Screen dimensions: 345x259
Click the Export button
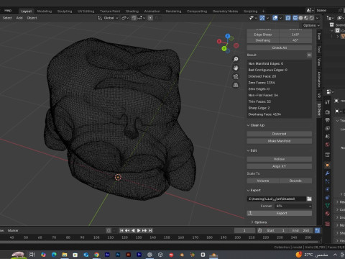point(280,213)
